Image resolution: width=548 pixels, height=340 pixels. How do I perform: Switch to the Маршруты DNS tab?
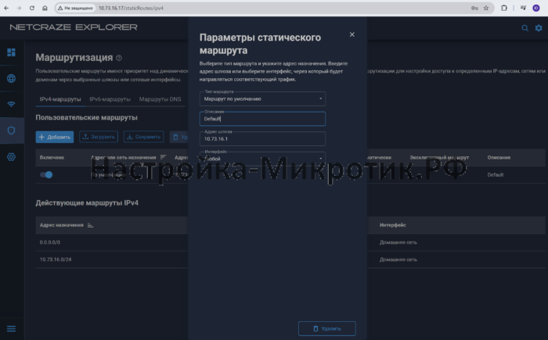(160, 99)
